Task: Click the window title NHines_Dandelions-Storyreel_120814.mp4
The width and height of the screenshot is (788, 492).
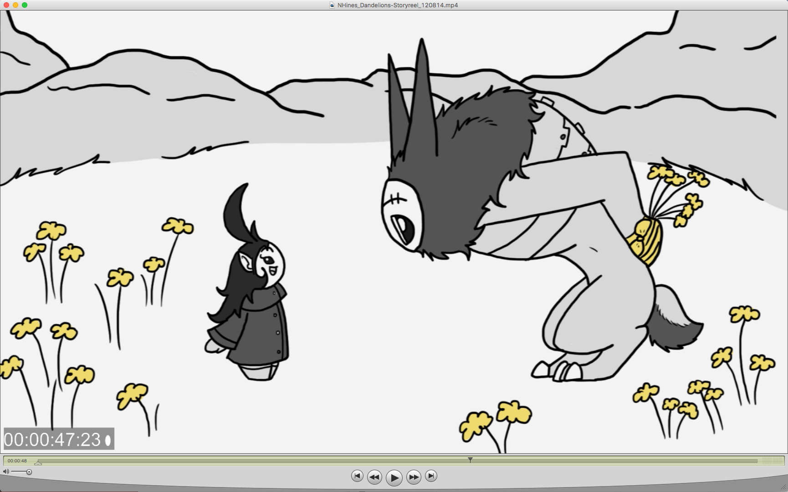Action: point(397,5)
